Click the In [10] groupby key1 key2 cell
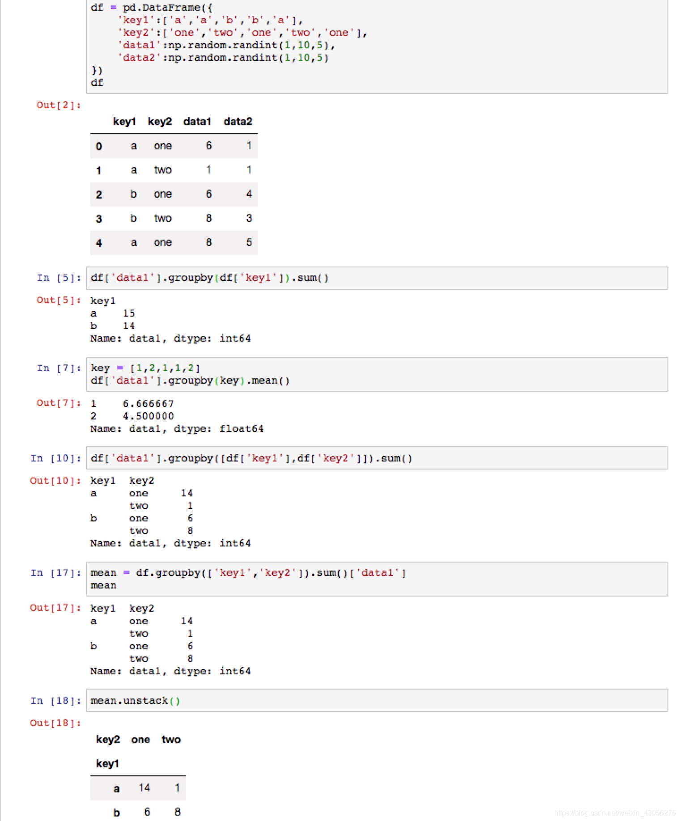 pyautogui.click(x=377, y=458)
